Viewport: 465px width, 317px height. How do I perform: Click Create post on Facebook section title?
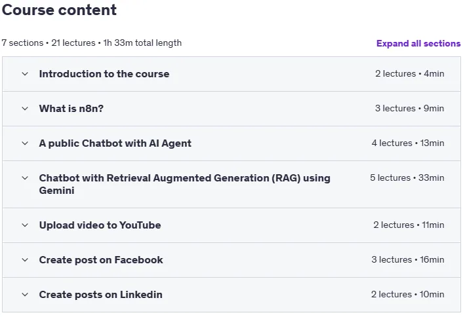pyautogui.click(x=101, y=260)
